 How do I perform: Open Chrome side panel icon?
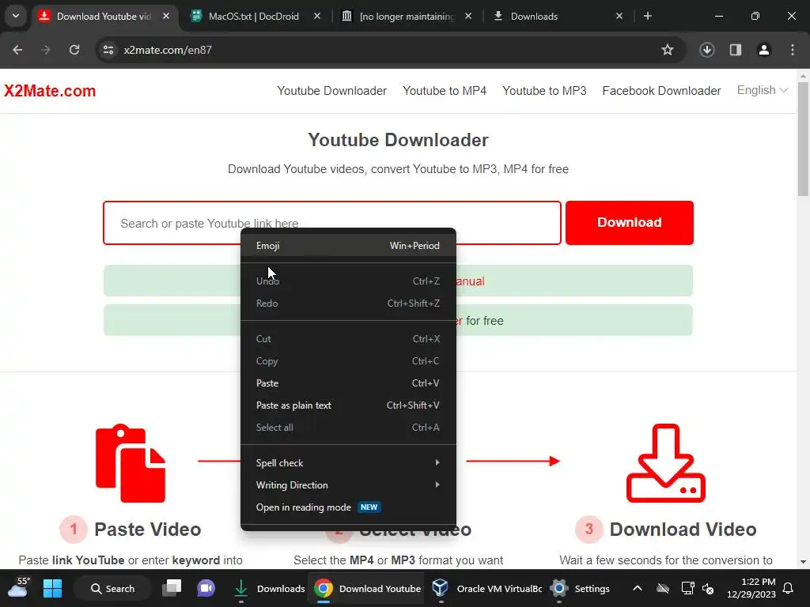(x=736, y=50)
